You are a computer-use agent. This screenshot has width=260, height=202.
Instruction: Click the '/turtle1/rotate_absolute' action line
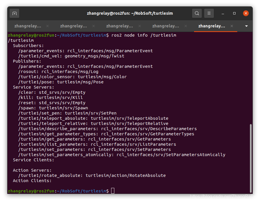(92, 175)
